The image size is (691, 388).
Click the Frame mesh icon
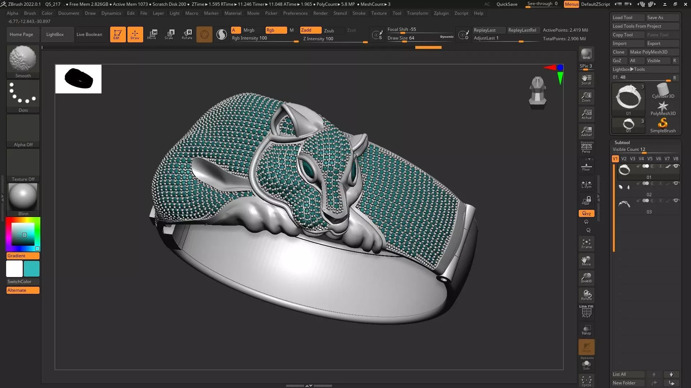point(586,244)
